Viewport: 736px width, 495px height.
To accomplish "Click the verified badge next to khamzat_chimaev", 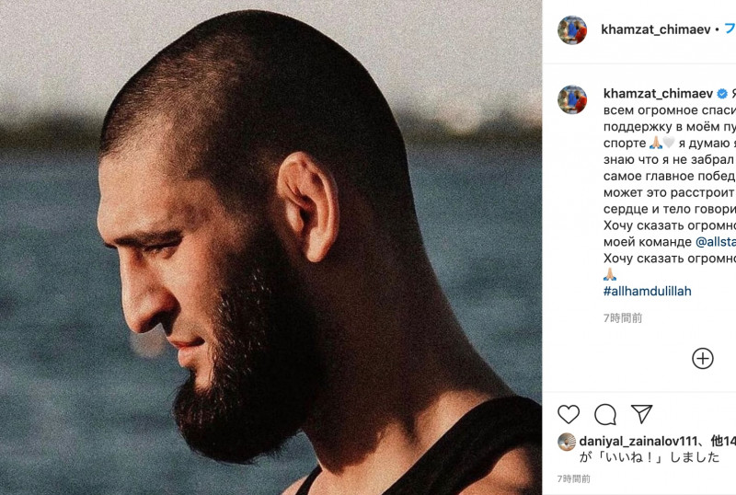I will (722, 94).
